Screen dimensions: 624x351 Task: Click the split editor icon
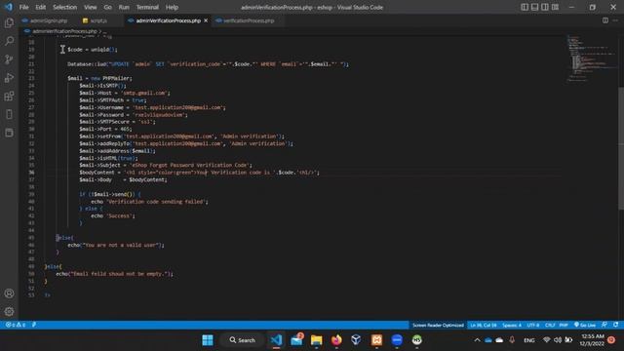(x=604, y=20)
